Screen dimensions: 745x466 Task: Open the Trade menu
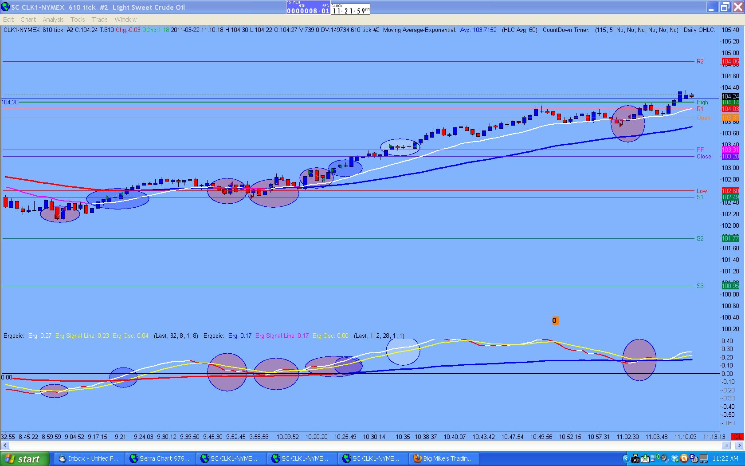pyautogui.click(x=100, y=20)
